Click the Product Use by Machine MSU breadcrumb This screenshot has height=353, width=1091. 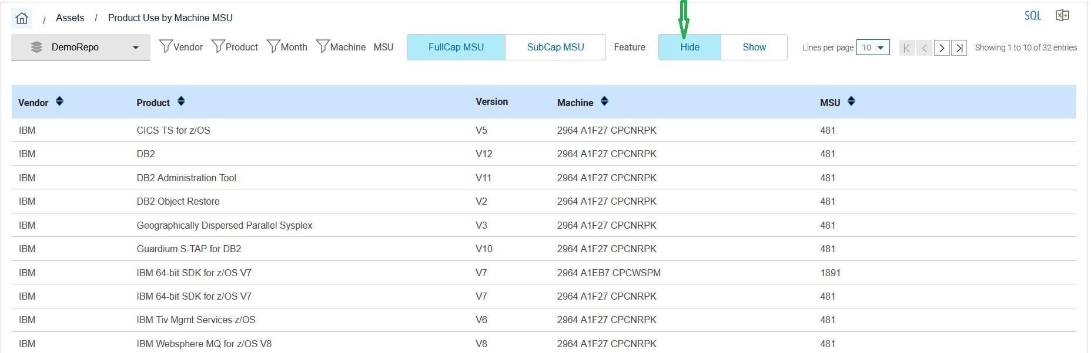coord(170,18)
